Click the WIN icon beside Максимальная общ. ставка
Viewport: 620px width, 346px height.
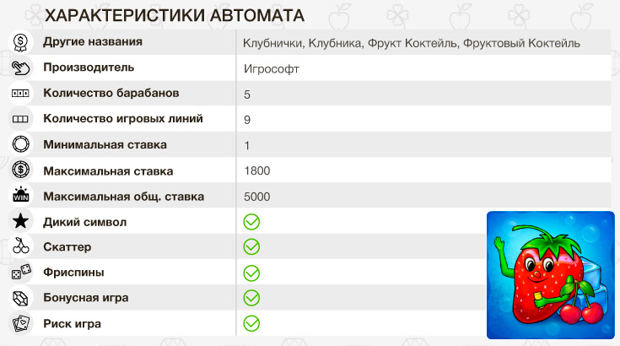[x=21, y=196]
